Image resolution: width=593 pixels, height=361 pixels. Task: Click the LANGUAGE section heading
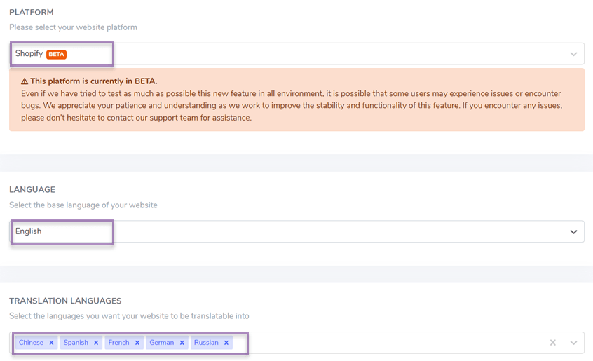pyautogui.click(x=32, y=189)
